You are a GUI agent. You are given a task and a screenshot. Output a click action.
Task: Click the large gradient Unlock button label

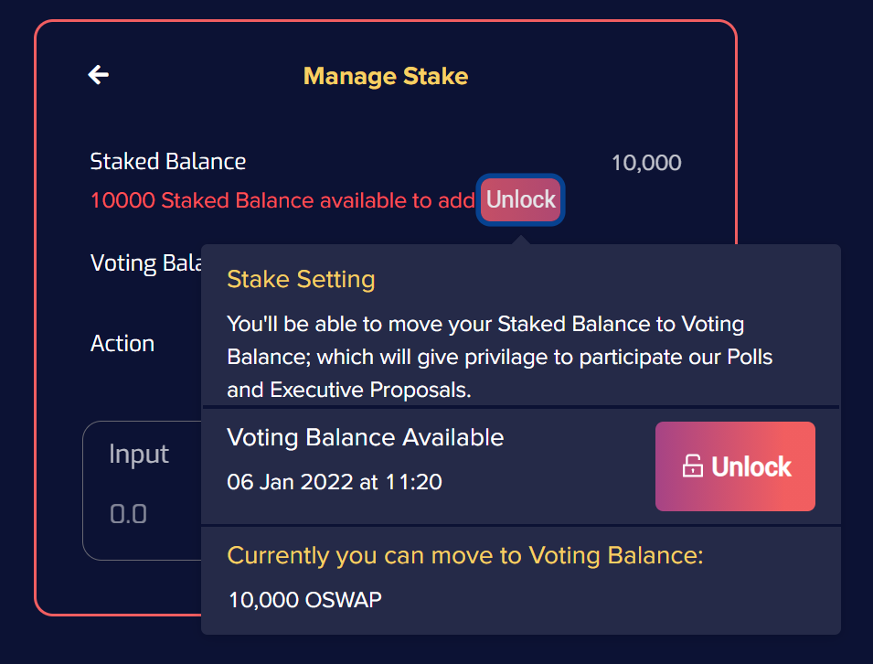pos(751,466)
